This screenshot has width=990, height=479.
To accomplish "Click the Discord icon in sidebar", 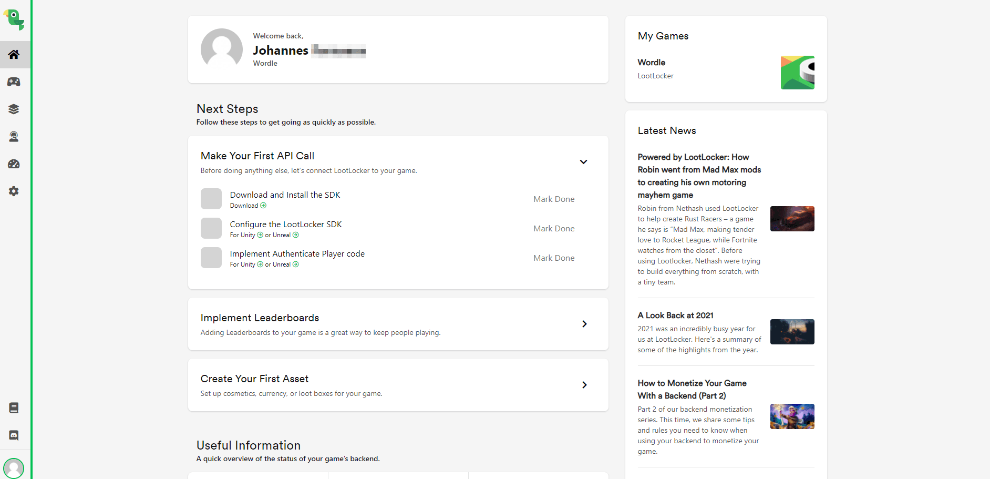I will pyautogui.click(x=14, y=435).
